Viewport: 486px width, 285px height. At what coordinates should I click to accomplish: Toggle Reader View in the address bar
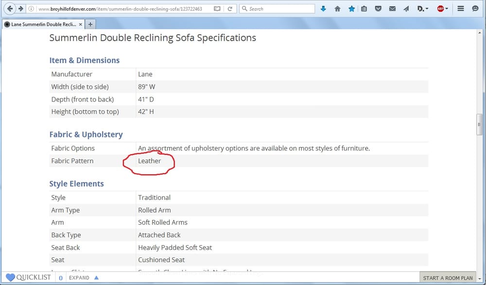[217, 9]
